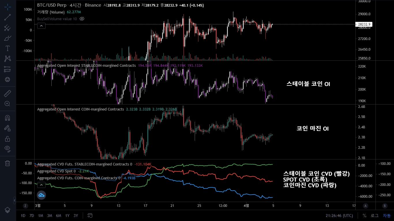The height and width of the screenshot is (221, 394).
Task: Toggle hide all drawings on the chart
Action: click(7, 148)
